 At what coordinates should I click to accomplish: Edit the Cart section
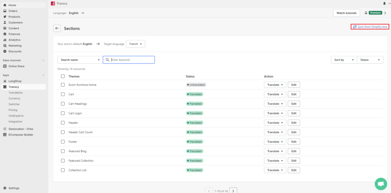tap(294, 94)
